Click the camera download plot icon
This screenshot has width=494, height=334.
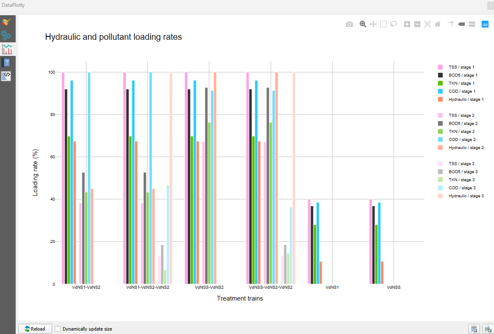(x=350, y=25)
